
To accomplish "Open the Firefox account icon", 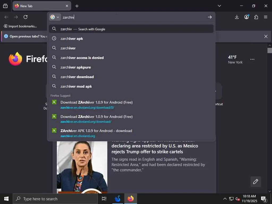I will click(246, 17).
